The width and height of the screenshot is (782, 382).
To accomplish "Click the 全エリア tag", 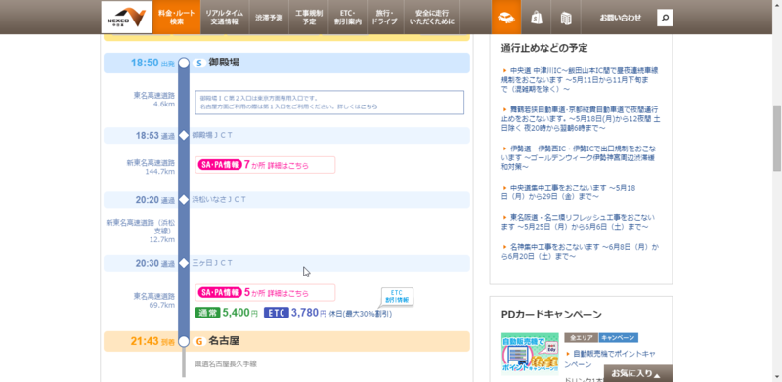I will (581, 338).
